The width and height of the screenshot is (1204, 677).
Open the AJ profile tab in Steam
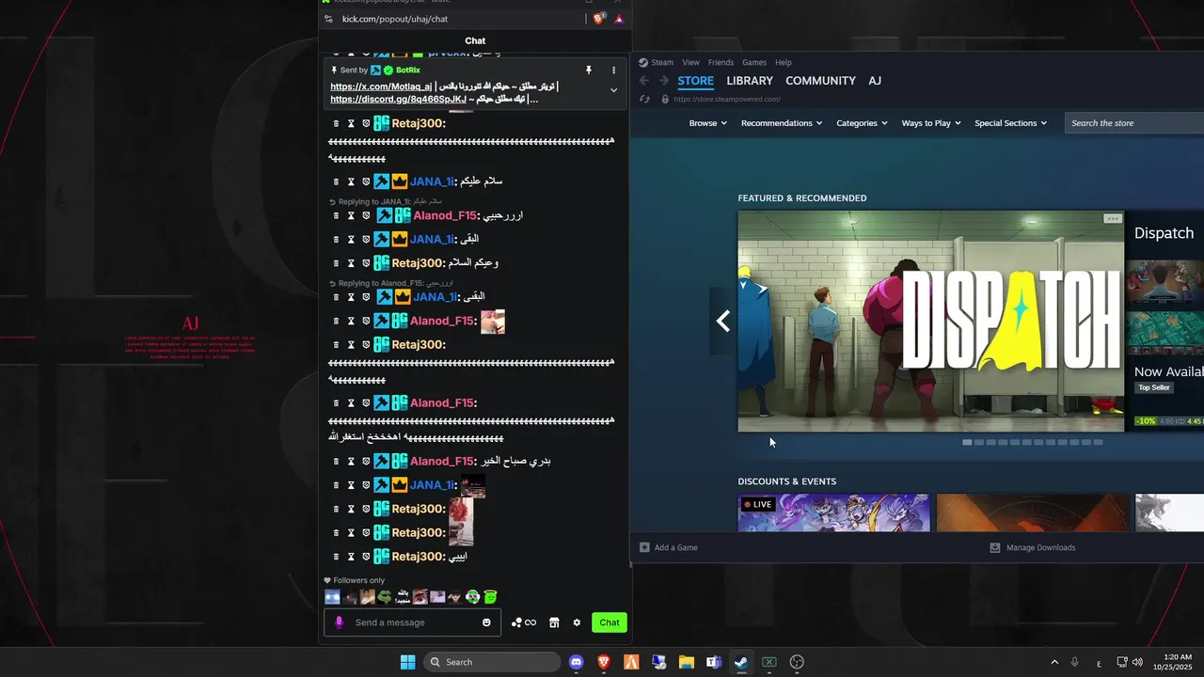875,81
